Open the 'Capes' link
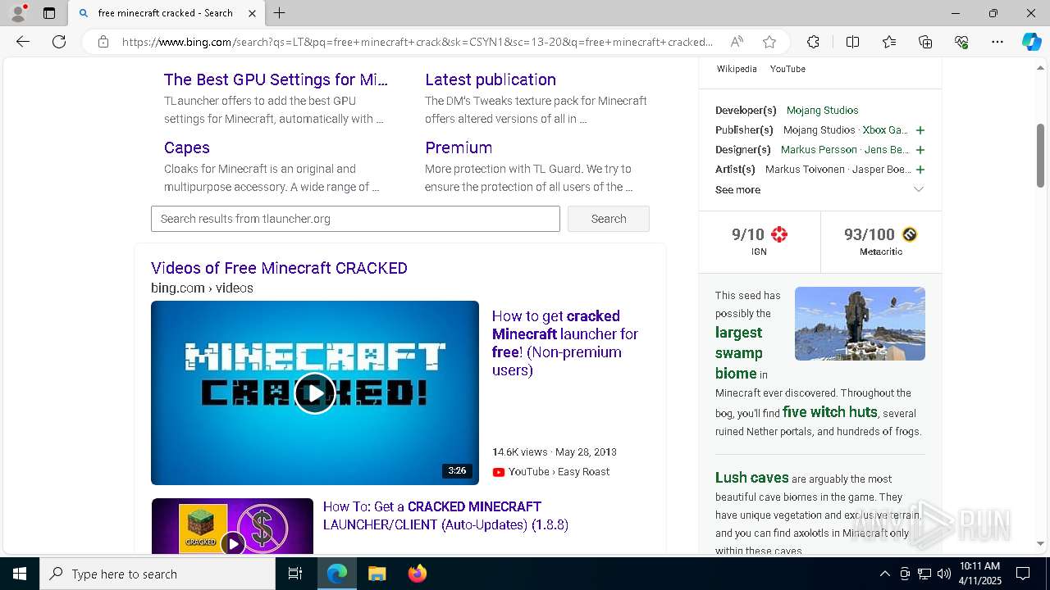 187,147
